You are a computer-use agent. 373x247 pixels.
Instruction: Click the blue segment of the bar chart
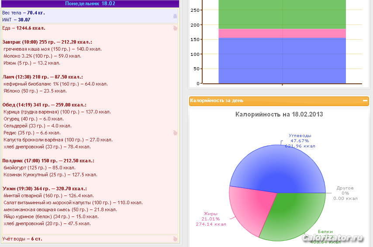[x=282, y=60]
